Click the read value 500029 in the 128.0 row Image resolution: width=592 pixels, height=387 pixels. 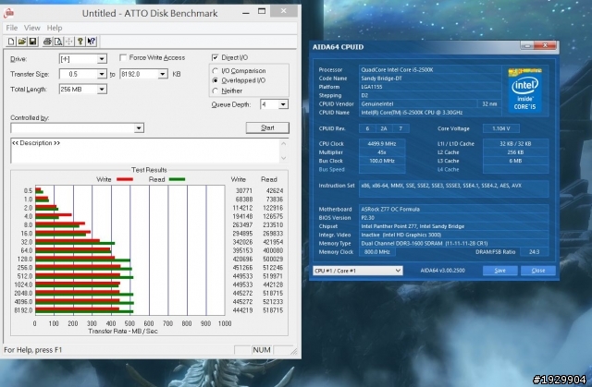click(x=272, y=259)
